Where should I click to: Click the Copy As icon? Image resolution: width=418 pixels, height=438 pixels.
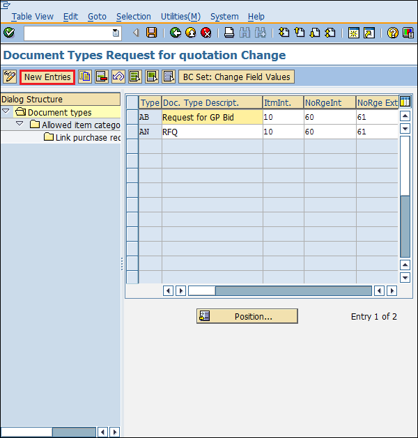point(85,77)
